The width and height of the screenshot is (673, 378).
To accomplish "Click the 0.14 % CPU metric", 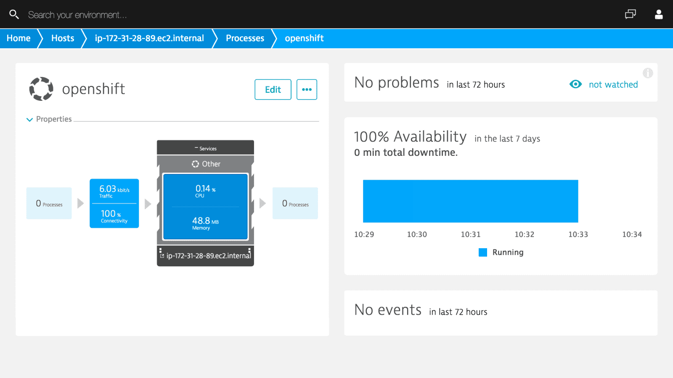I will (205, 191).
